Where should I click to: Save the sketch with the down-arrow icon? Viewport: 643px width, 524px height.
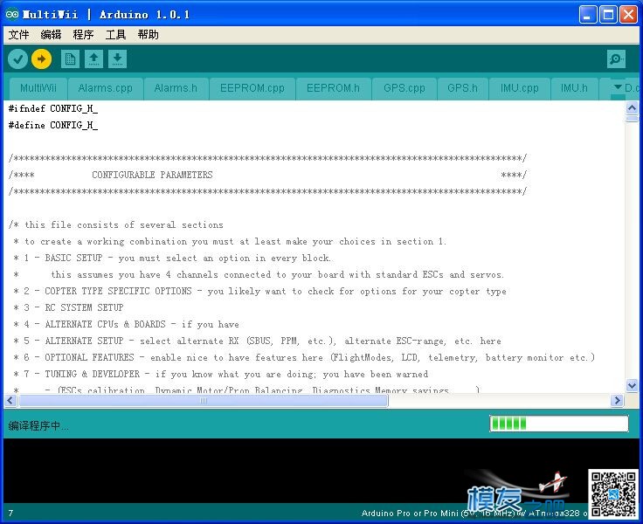pyautogui.click(x=118, y=59)
